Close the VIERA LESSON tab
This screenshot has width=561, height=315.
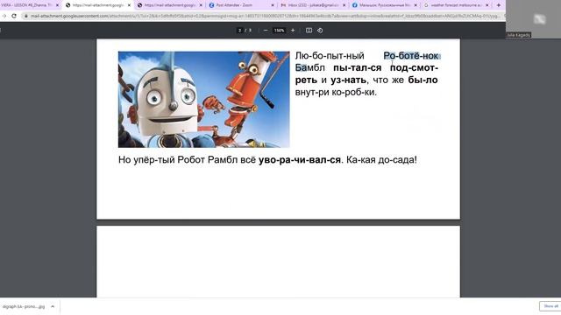click(57, 5)
